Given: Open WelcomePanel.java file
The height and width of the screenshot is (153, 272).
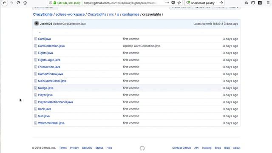Looking at the screenshot, I should [51, 123].
